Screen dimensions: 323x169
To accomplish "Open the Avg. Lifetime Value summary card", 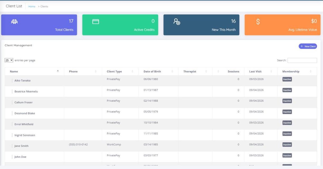I will 283,25.
